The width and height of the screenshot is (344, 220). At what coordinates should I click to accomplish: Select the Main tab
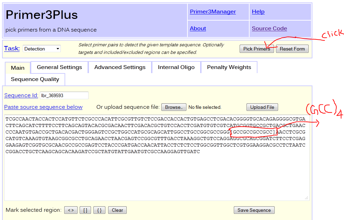tap(18, 68)
